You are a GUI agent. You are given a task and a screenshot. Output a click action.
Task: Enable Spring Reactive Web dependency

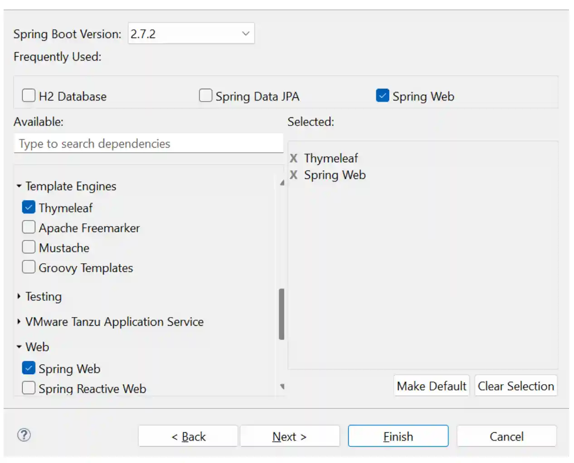[29, 388]
